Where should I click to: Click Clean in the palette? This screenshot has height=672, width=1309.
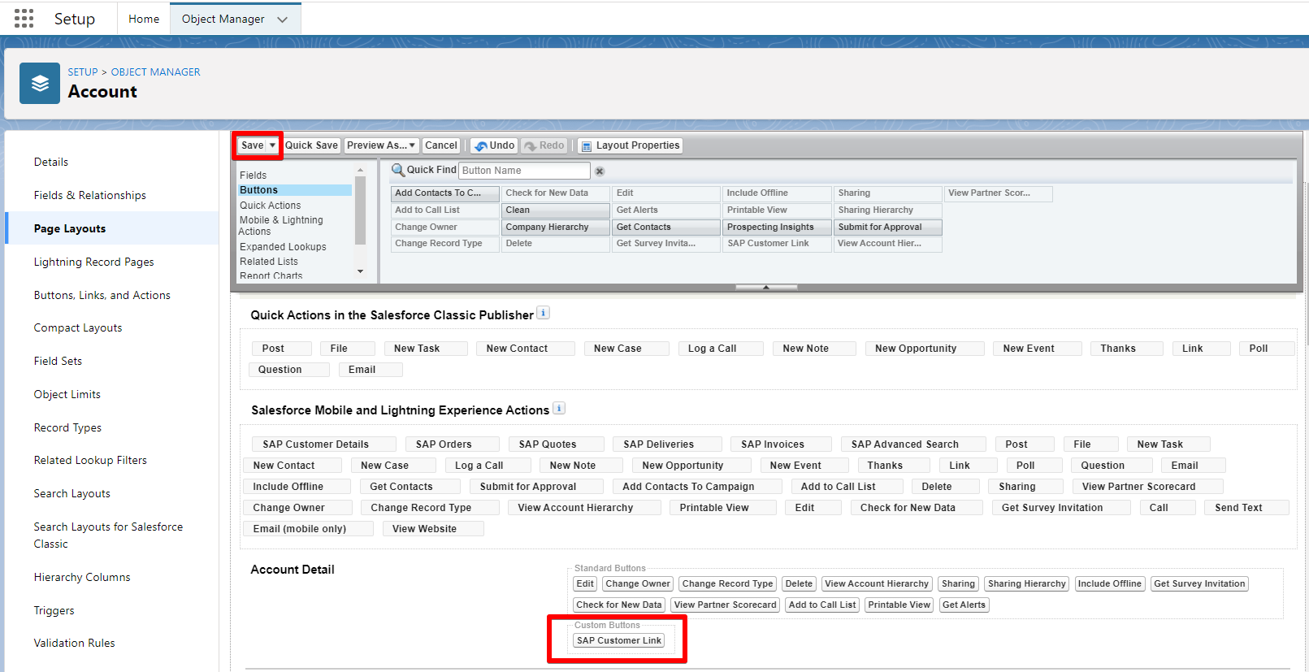[556, 210]
